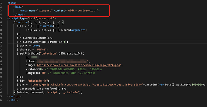Select the opening <head> tag

click(x=18, y=6)
